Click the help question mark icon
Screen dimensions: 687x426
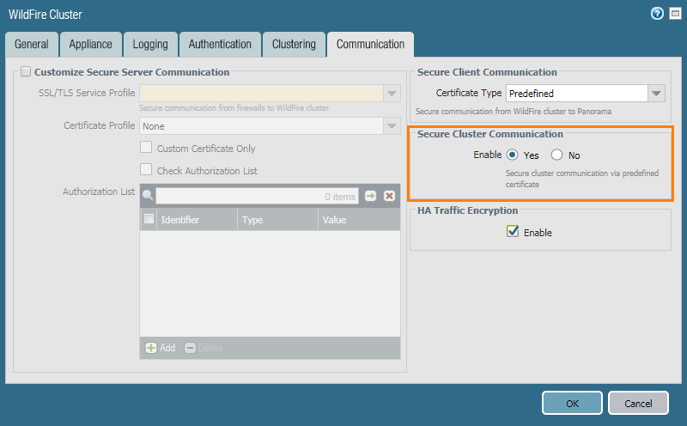pos(658,14)
